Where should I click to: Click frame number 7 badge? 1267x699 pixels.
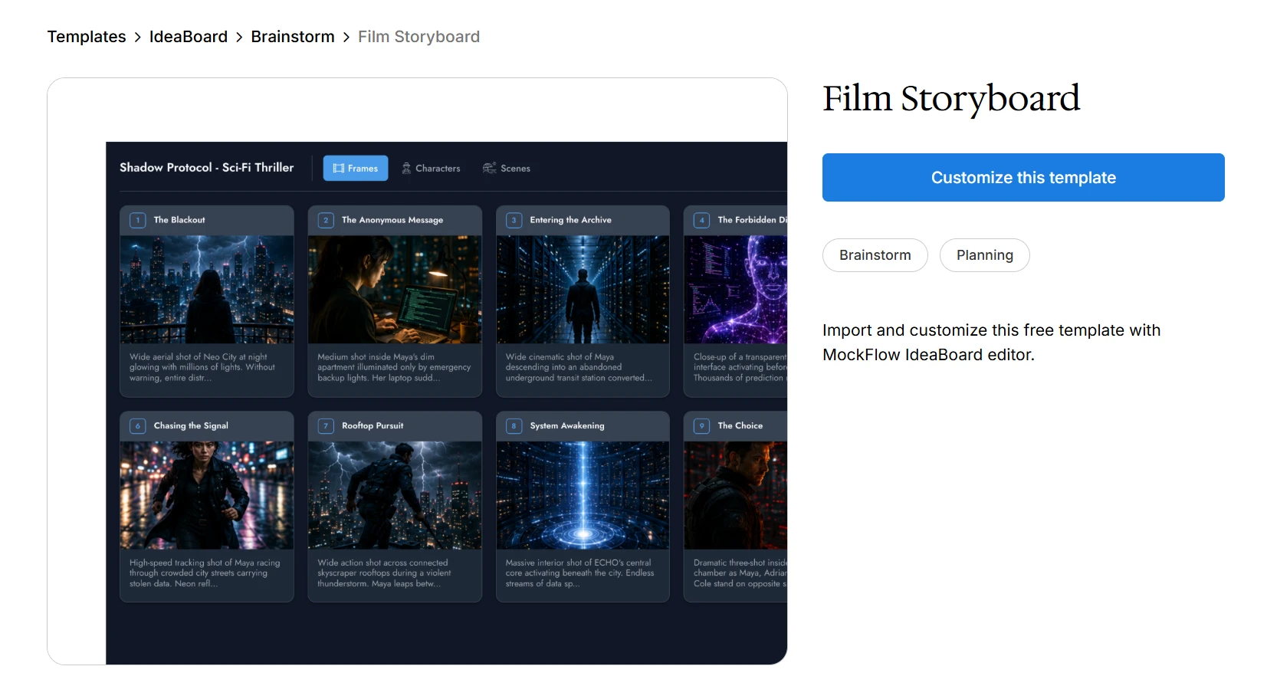(326, 426)
